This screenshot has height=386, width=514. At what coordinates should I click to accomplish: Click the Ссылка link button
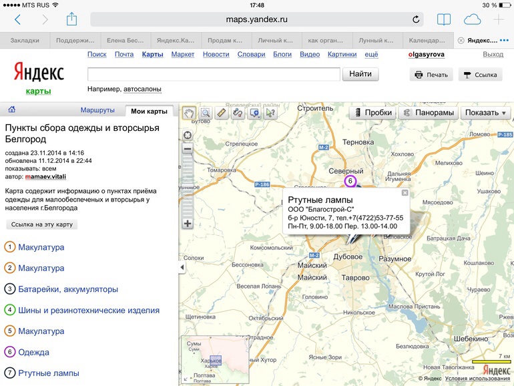tap(480, 75)
